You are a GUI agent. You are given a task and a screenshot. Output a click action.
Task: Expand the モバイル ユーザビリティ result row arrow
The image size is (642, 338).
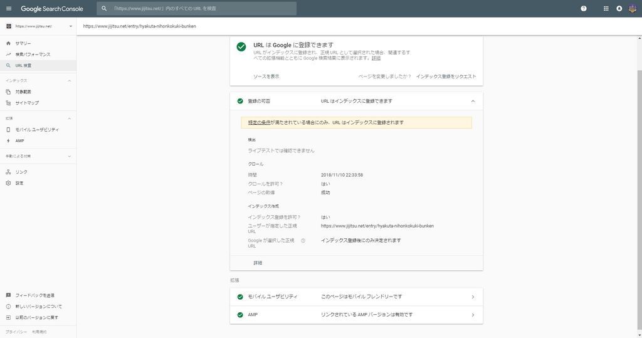pyautogui.click(x=473, y=297)
